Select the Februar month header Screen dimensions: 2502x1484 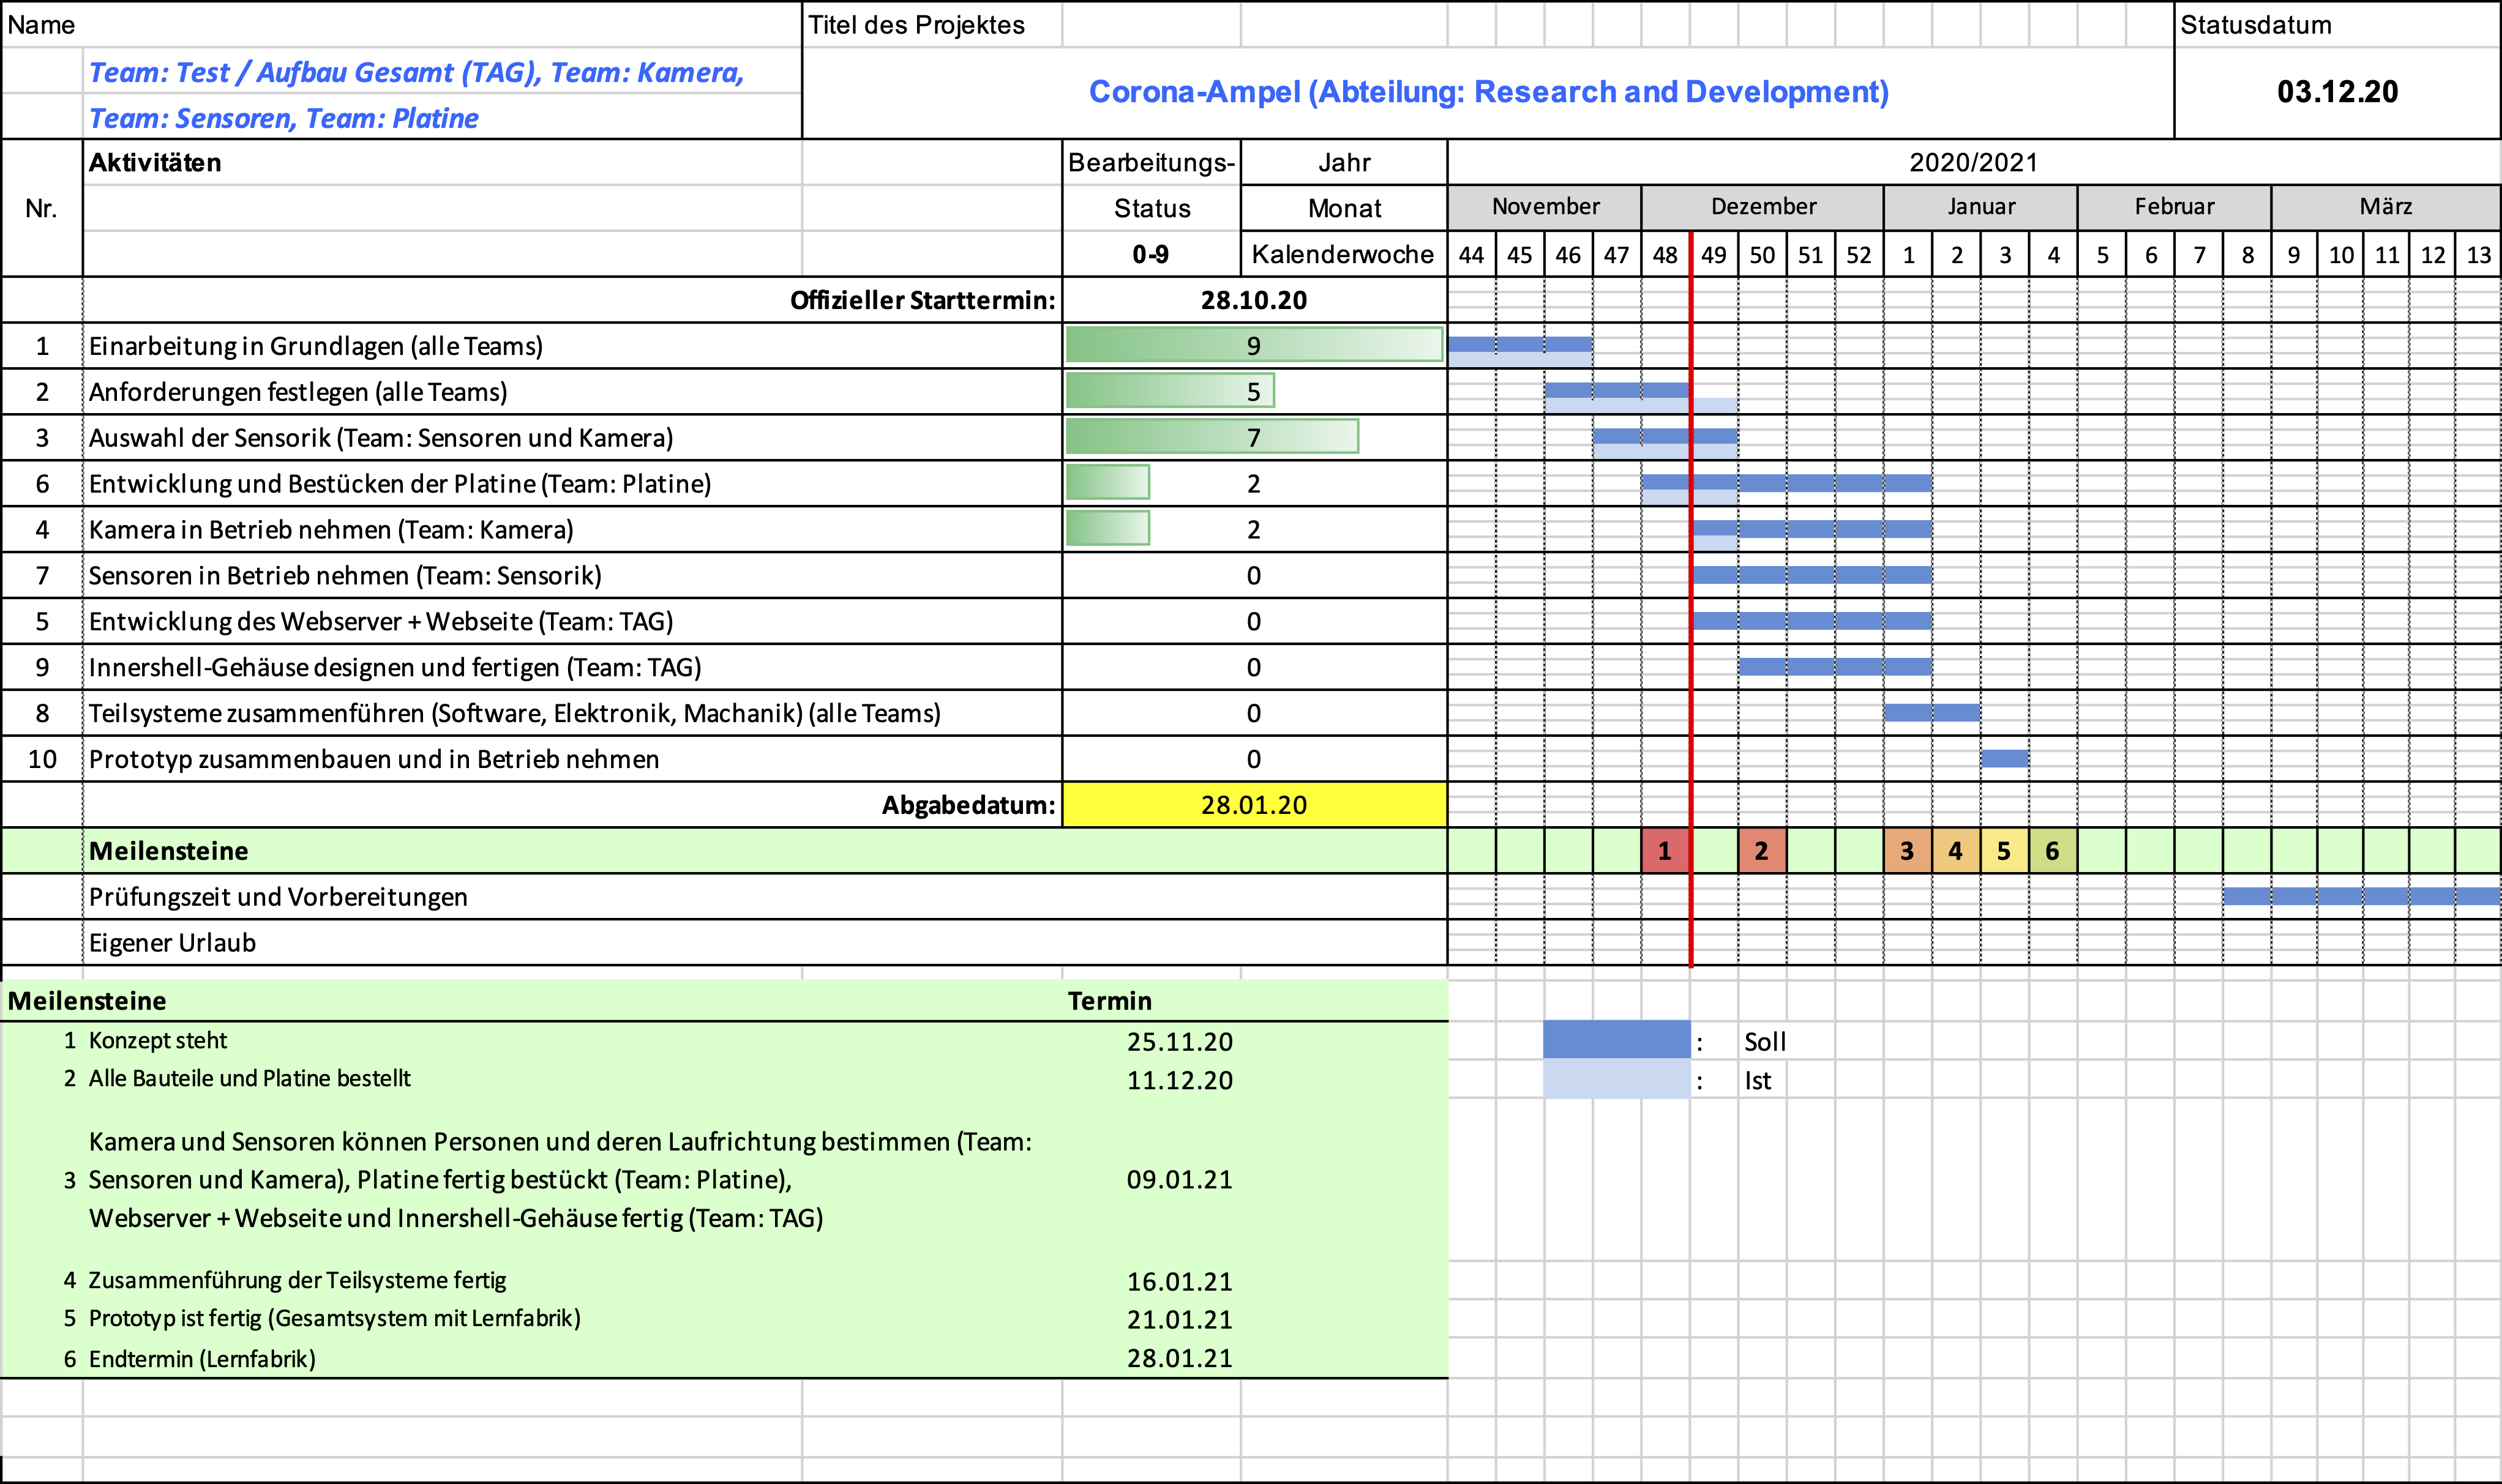tap(2174, 207)
